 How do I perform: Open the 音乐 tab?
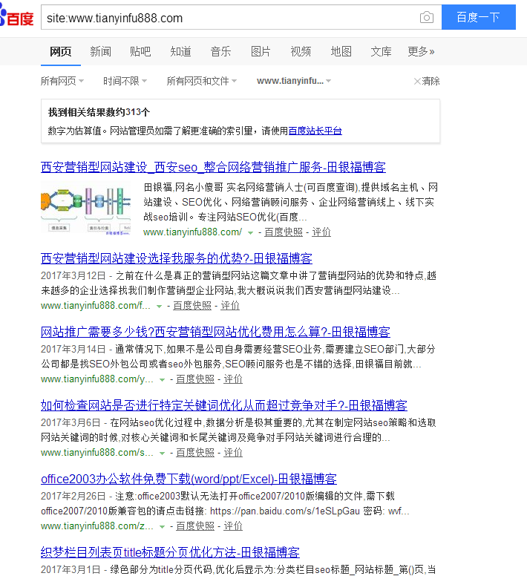[220, 51]
